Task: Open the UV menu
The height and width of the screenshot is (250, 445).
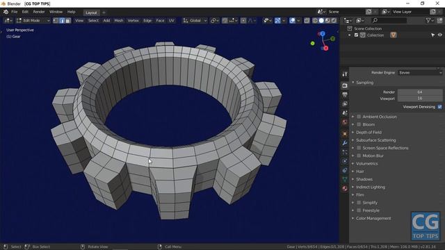Action: (172, 20)
